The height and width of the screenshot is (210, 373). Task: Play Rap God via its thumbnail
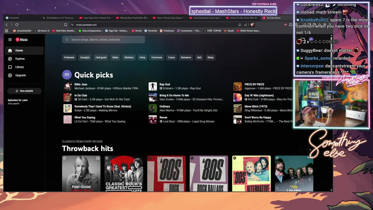click(x=153, y=86)
